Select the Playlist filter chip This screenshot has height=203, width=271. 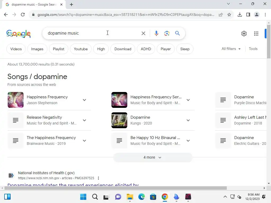click(x=58, y=49)
